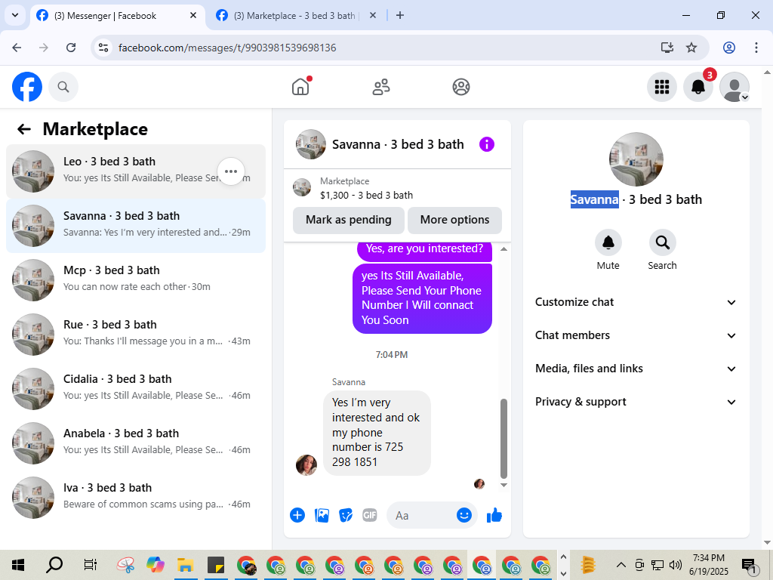The width and height of the screenshot is (773, 580).
Task: Open the emoji picker smiley
Action: (x=464, y=515)
